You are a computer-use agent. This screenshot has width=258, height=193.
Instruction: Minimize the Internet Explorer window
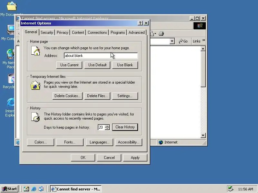click(x=192, y=18)
